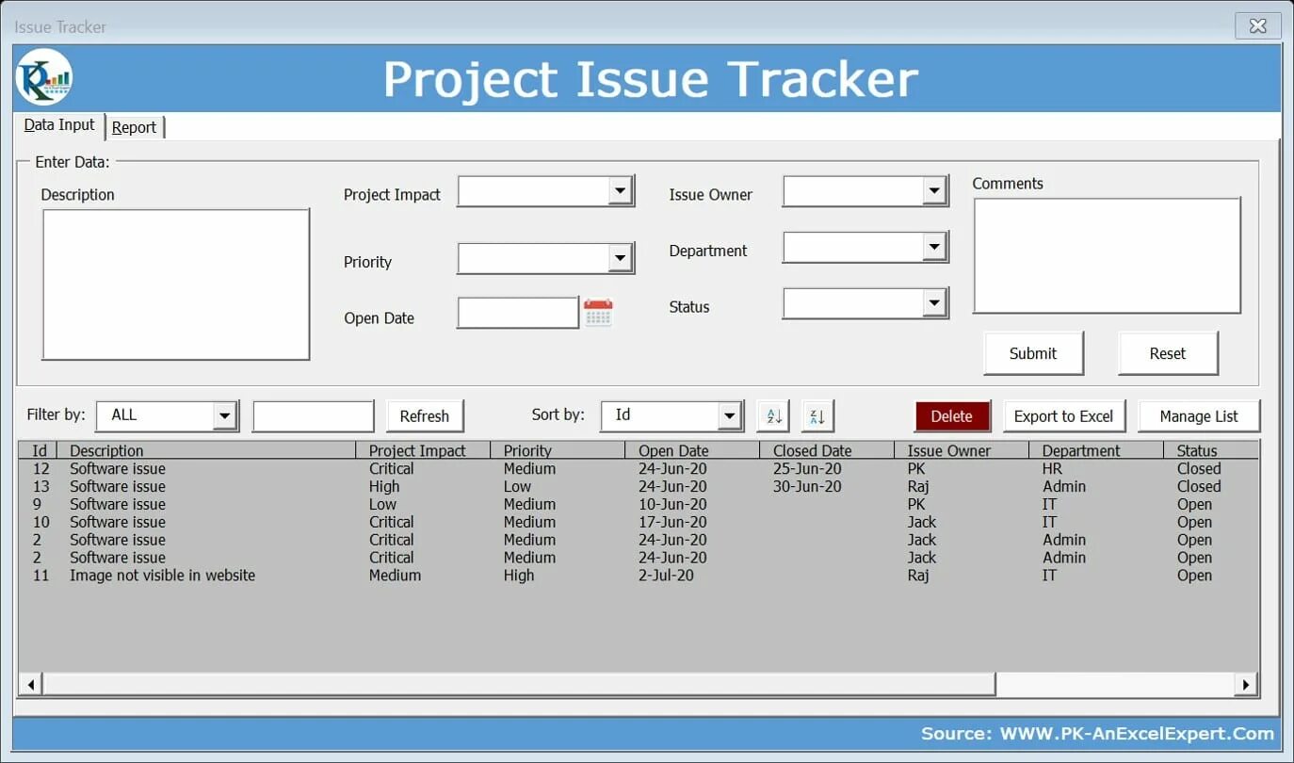Viewport: 1294px width, 763px height.
Task: Select the row with Id 12
Action: point(638,468)
